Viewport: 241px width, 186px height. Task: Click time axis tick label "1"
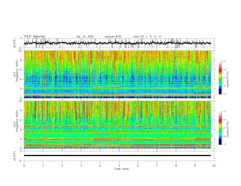pos(43,166)
